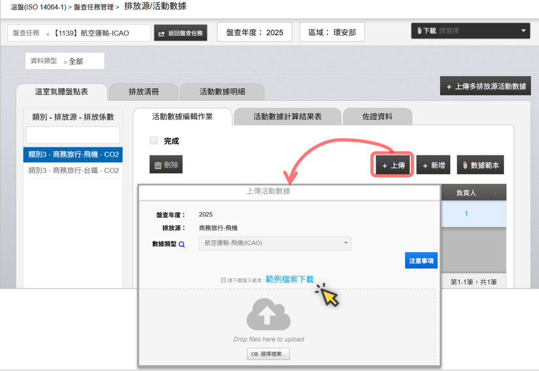The width and height of the screenshot is (539, 371).
Task: Open the 下載 請選擇 dropdown
Action: 470,31
